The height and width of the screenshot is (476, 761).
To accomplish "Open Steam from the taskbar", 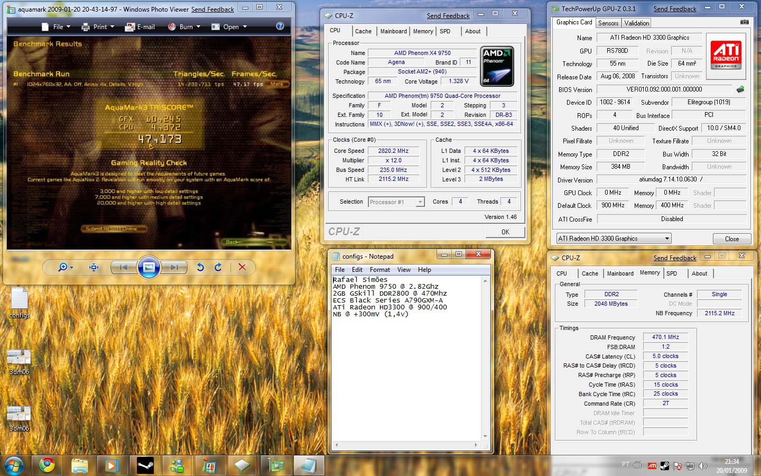I will click(x=145, y=465).
